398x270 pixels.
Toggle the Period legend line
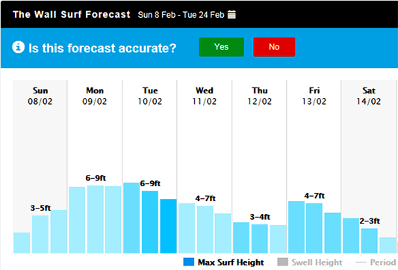[376, 262]
